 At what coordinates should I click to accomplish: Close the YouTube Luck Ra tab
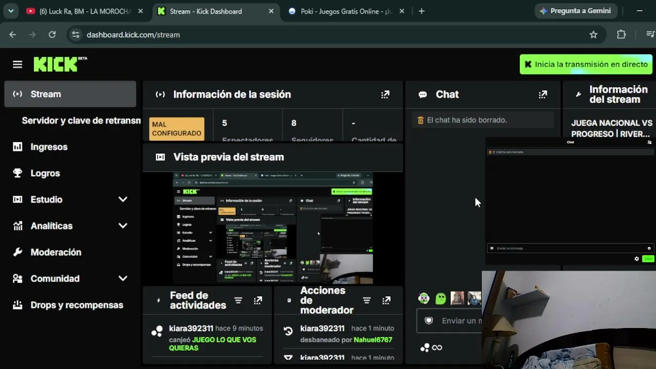(x=140, y=11)
